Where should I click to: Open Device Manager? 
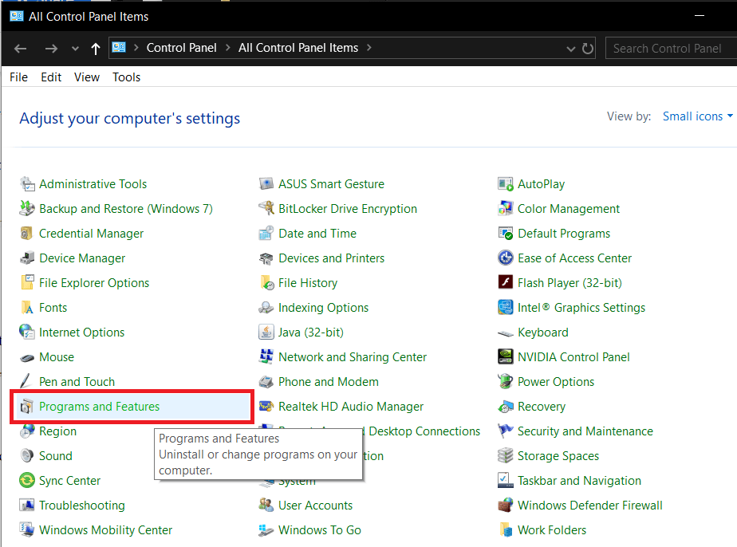(82, 258)
